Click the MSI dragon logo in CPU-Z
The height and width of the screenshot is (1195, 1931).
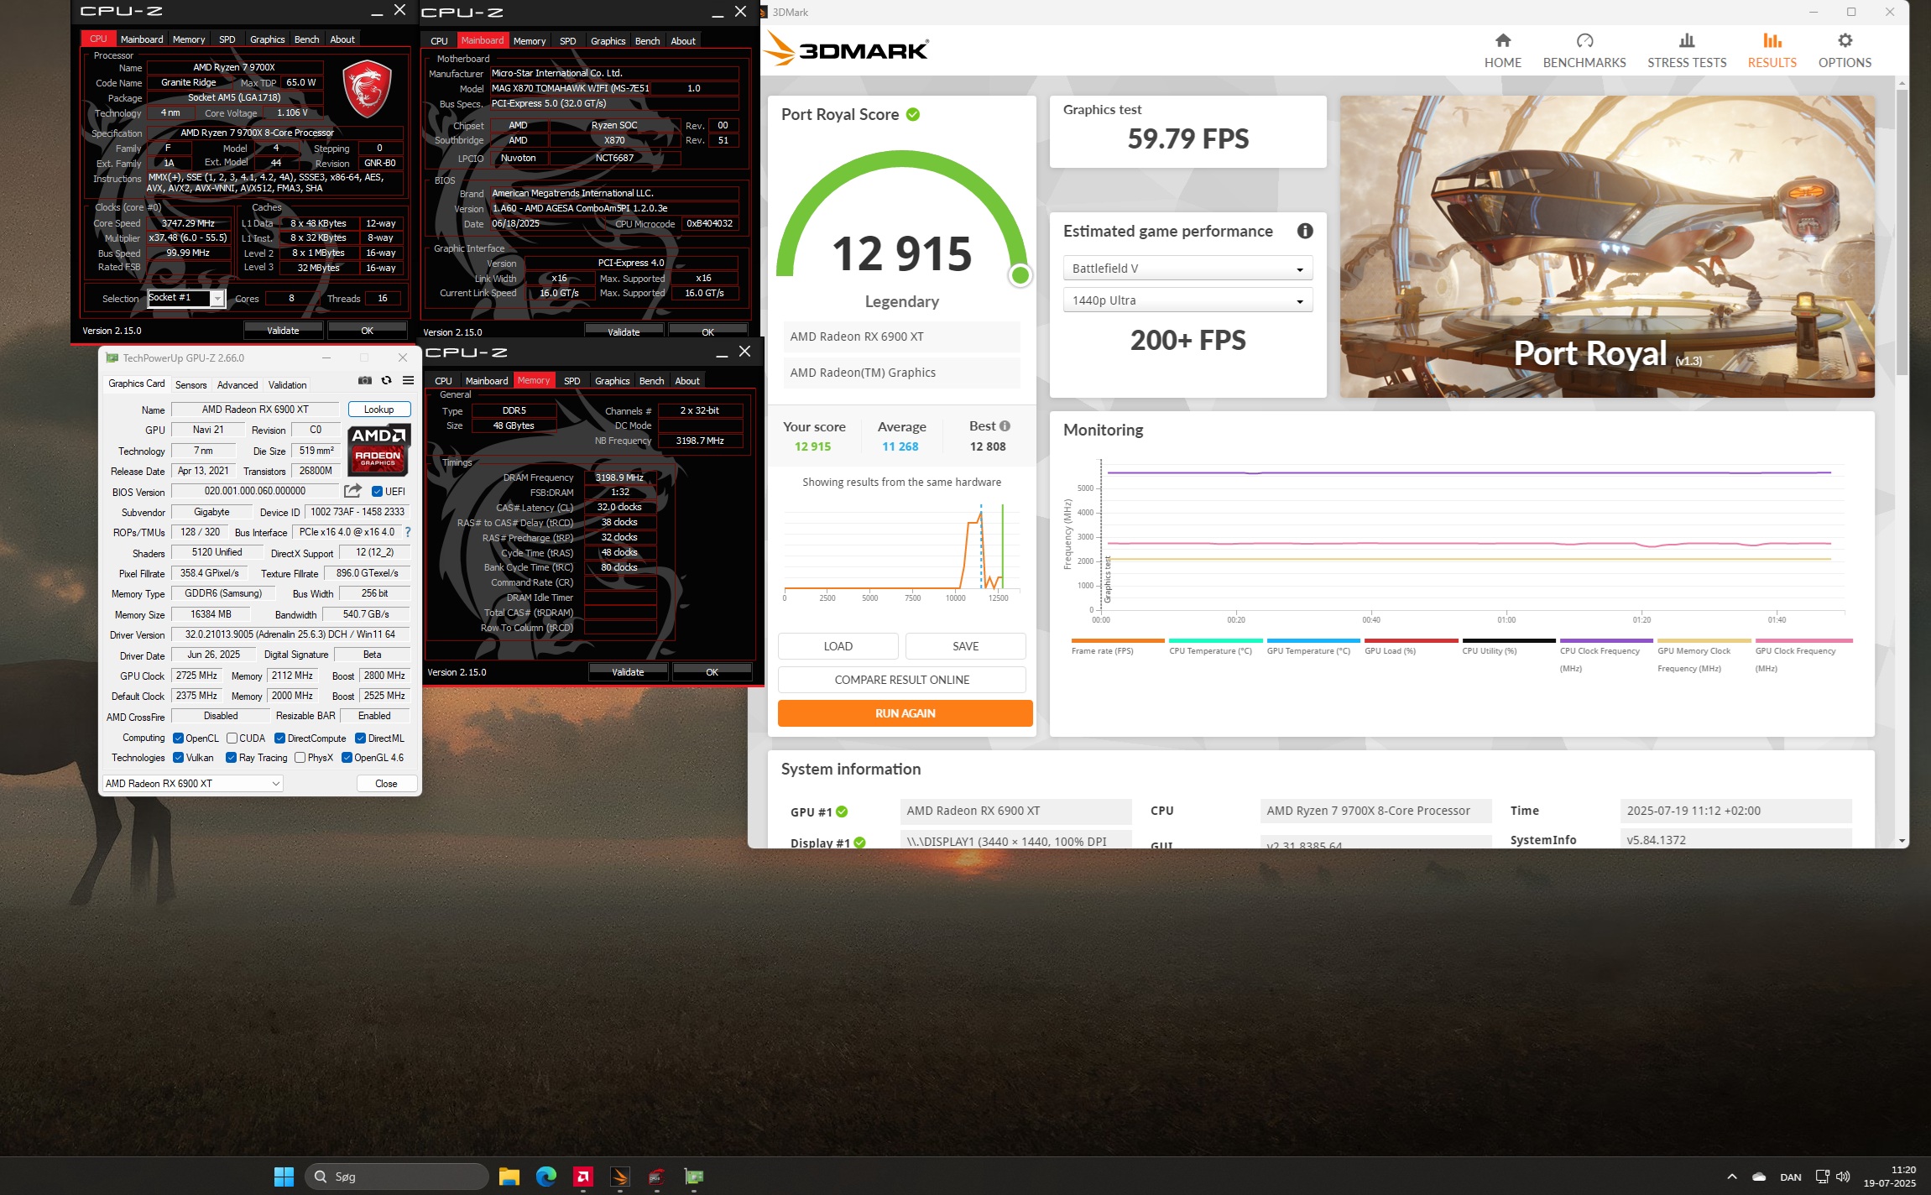coord(368,88)
